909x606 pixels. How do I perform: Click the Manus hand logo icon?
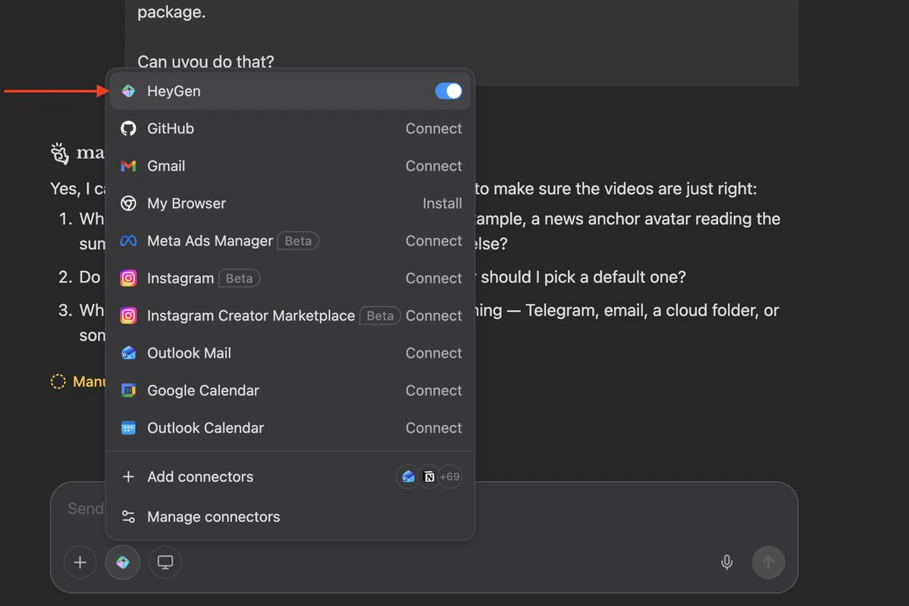click(x=60, y=154)
